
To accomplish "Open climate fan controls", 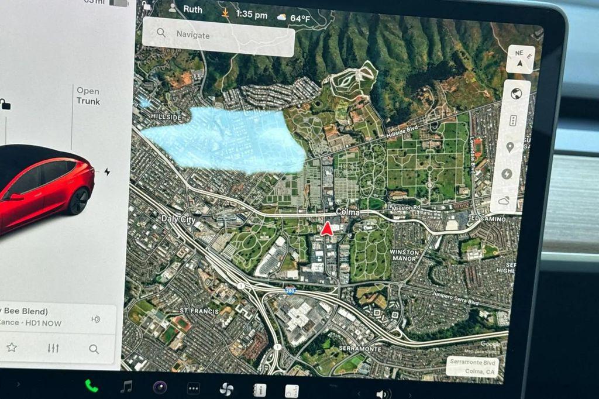I will (226, 389).
